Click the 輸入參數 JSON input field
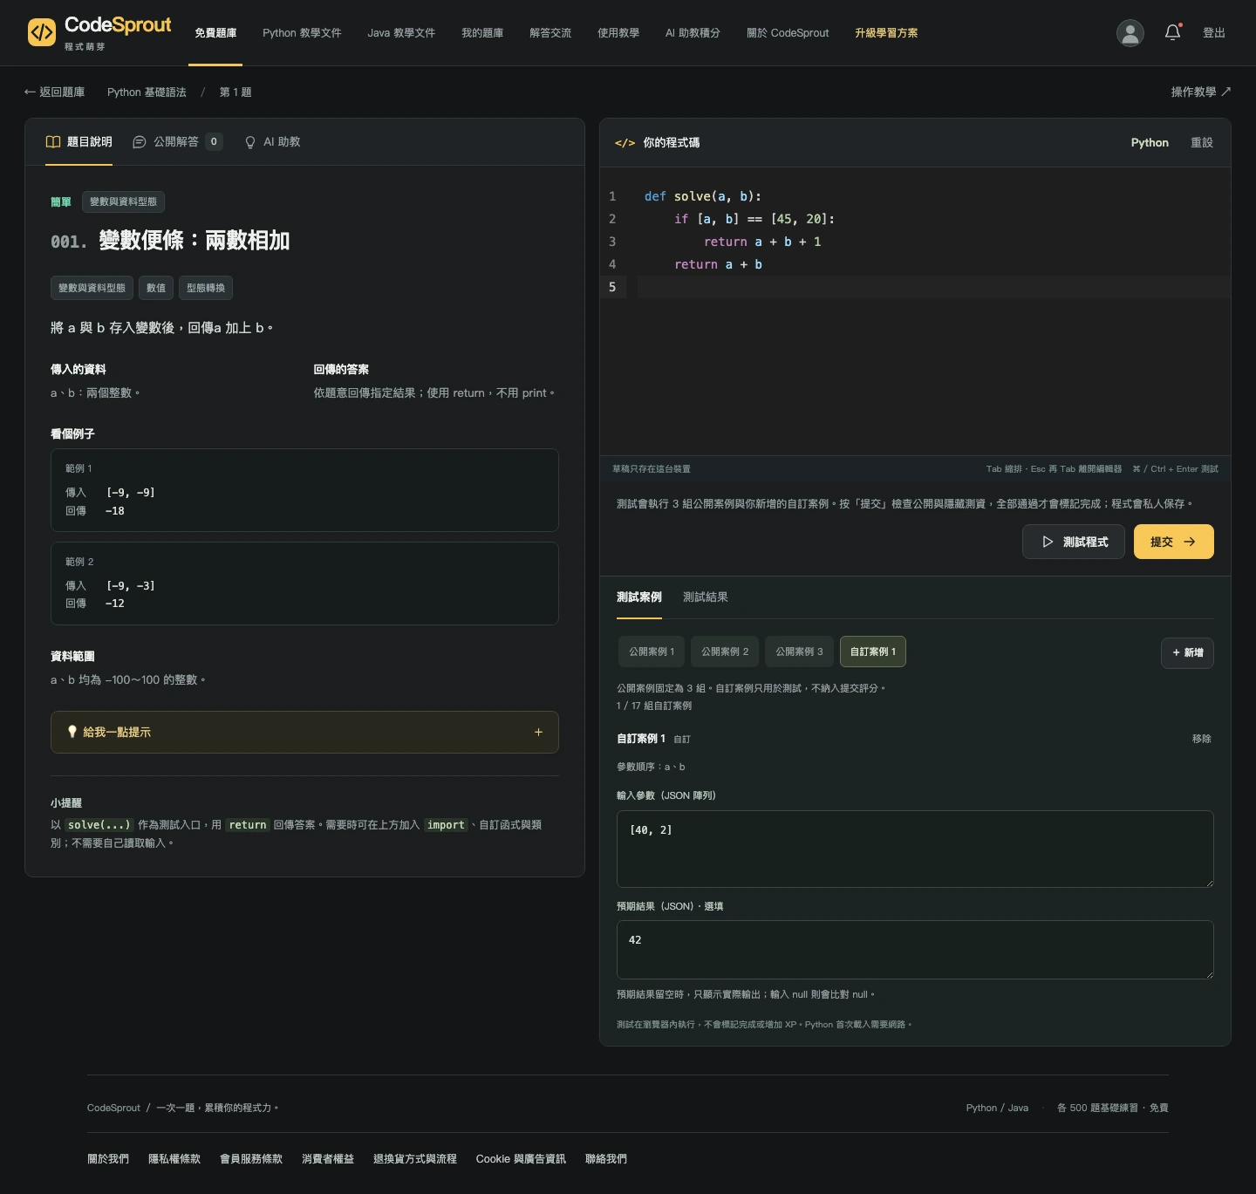 [915, 849]
